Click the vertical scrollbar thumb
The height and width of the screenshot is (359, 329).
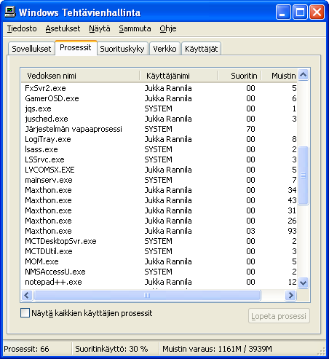(x=303, y=175)
